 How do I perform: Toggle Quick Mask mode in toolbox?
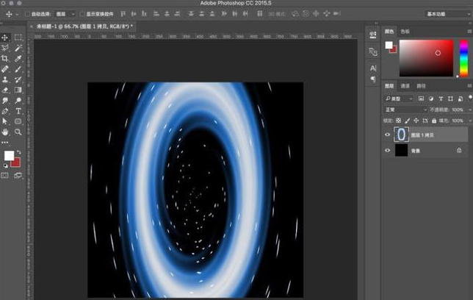pos(5,176)
